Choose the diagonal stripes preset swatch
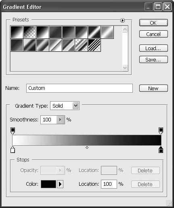The height and width of the screenshot is (208, 174). coord(94,45)
